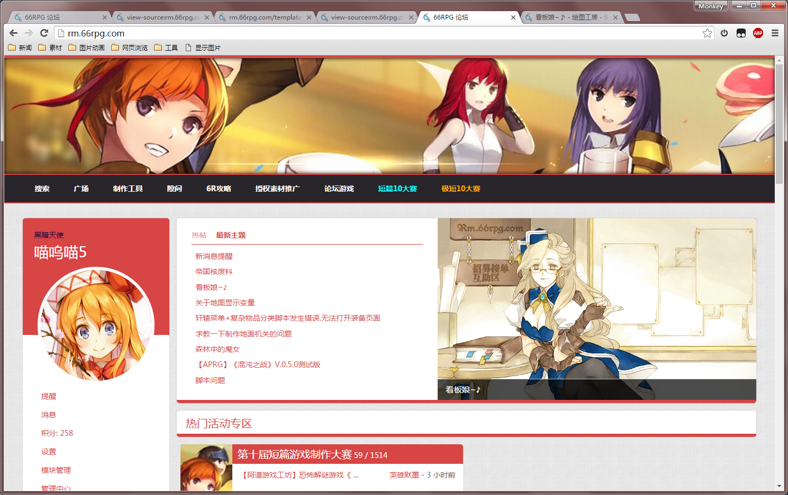Switch to the 最新主题 tab
This screenshot has height=495, width=788.
point(231,235)
